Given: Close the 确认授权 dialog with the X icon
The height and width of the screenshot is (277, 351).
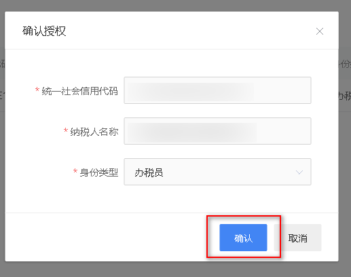Looking at the screenshot, I should (x=320, y=31).
